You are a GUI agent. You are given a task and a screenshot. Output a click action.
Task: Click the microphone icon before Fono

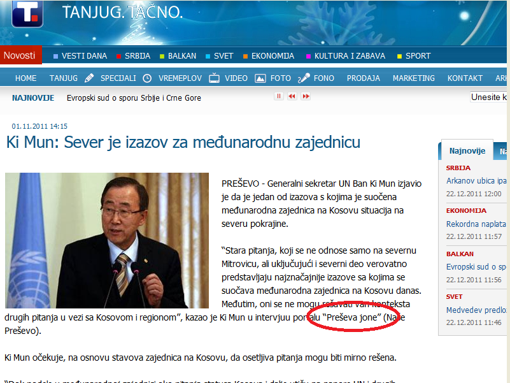304,78
